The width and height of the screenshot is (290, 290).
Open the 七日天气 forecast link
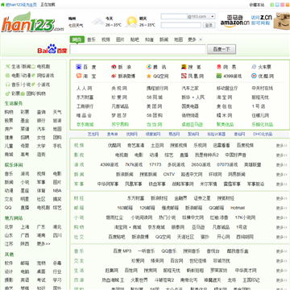pos(76,26)
